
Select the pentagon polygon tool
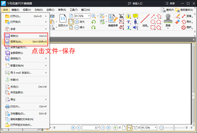pyautogui.click(x=159, y=22)
